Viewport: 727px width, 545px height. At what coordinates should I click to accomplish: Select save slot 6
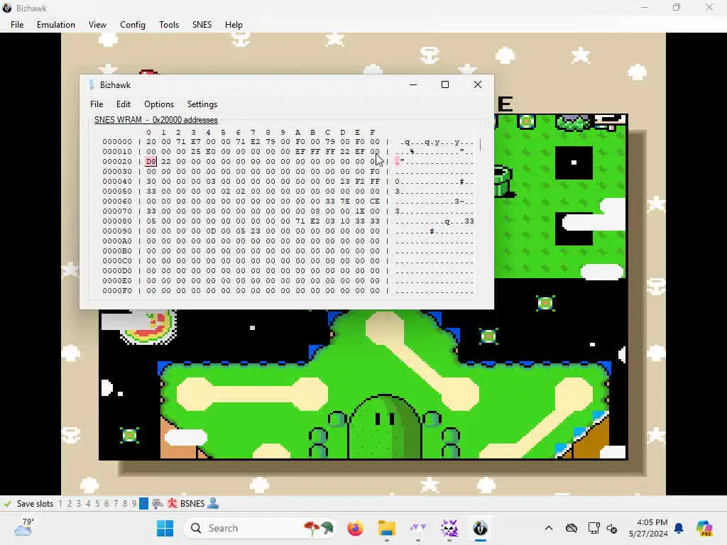[106, 504]
